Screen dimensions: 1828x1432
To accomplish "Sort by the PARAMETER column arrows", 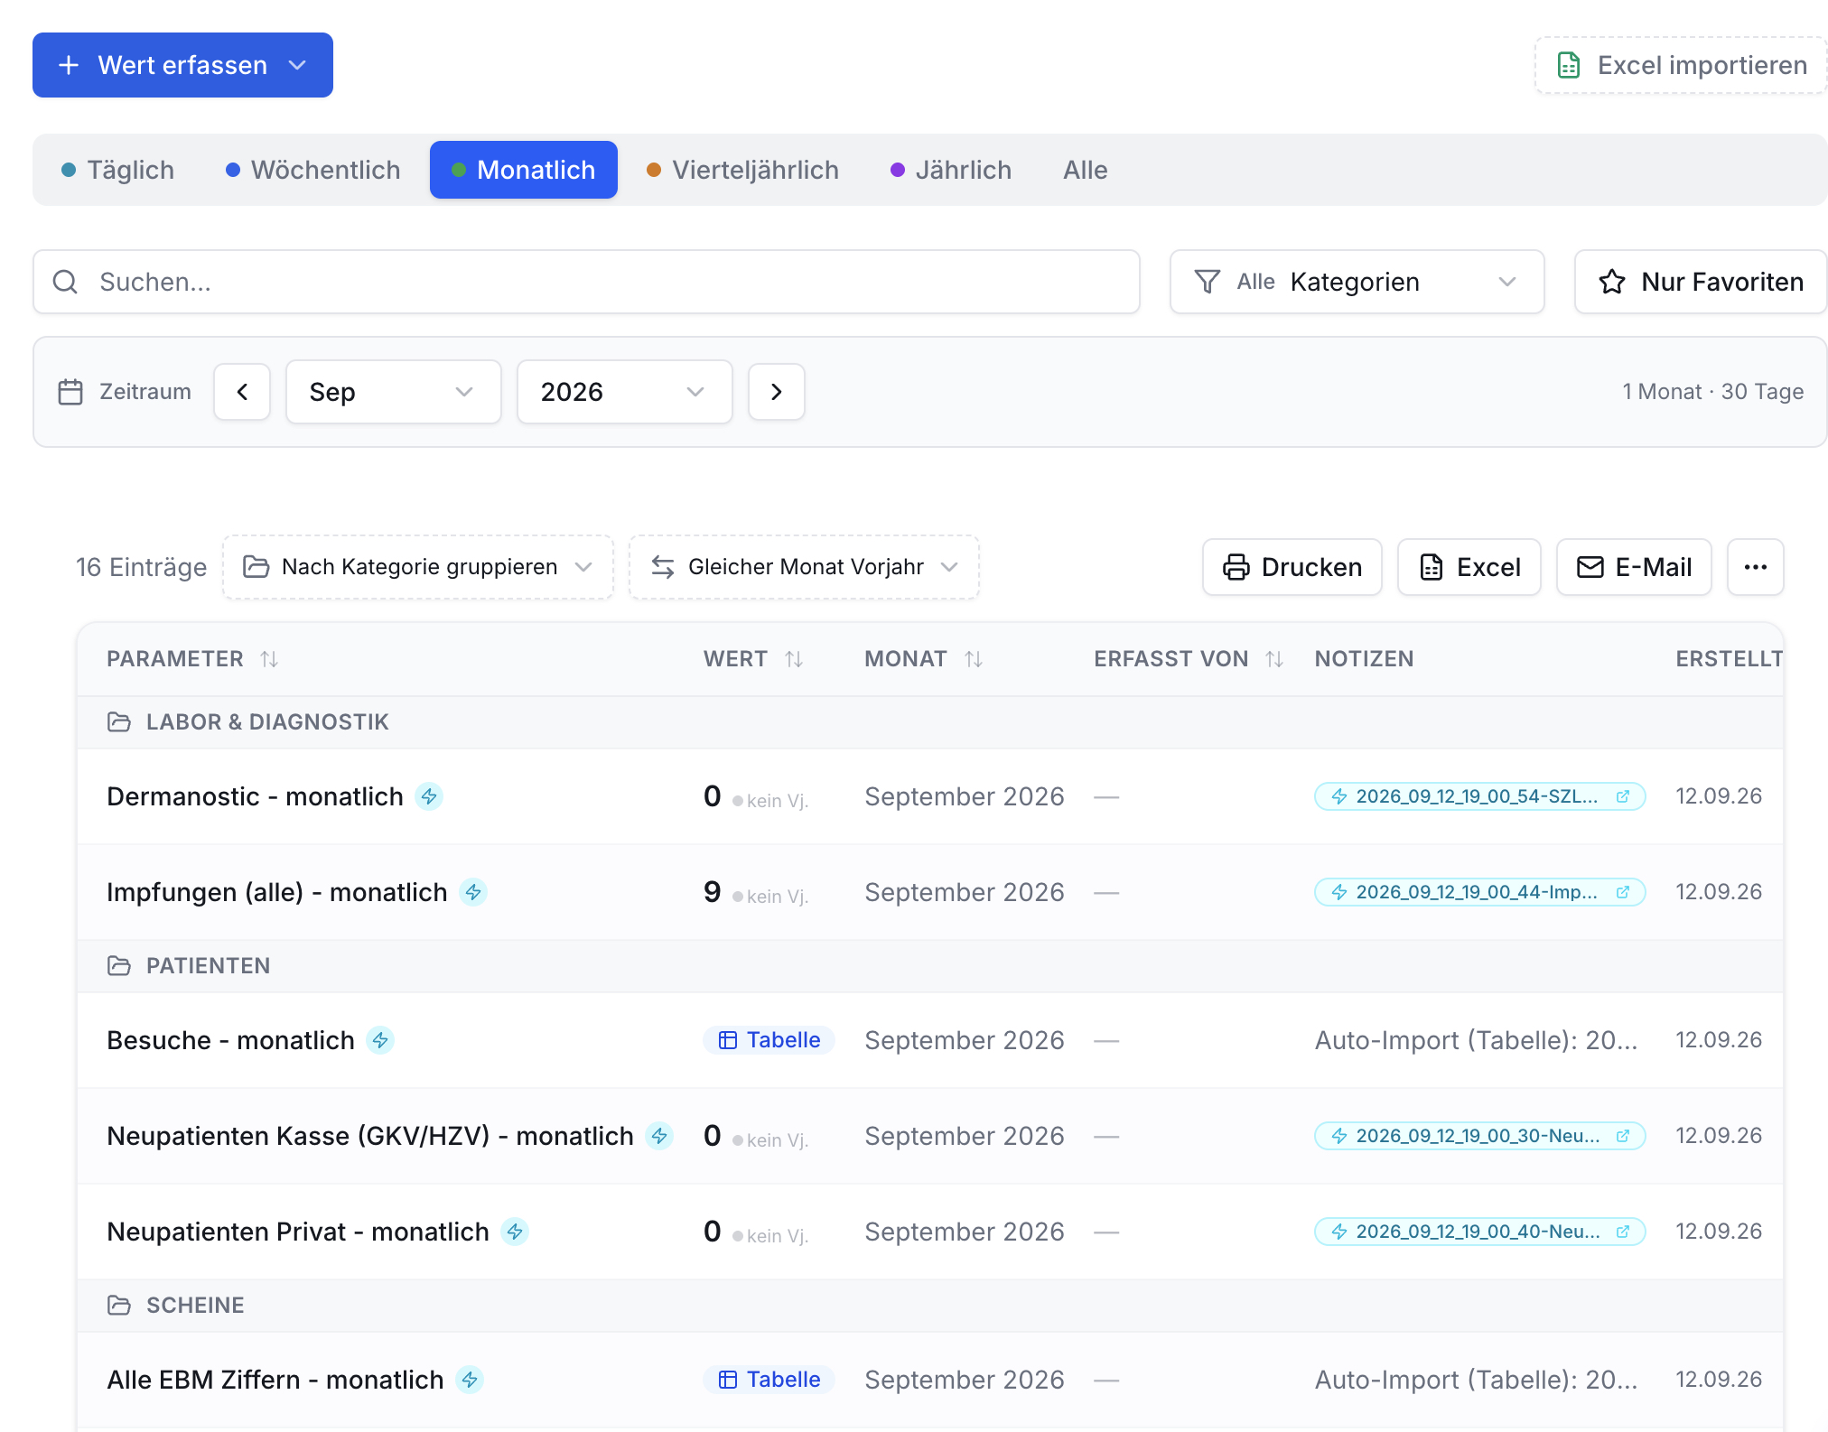I will tap(269, 659).
